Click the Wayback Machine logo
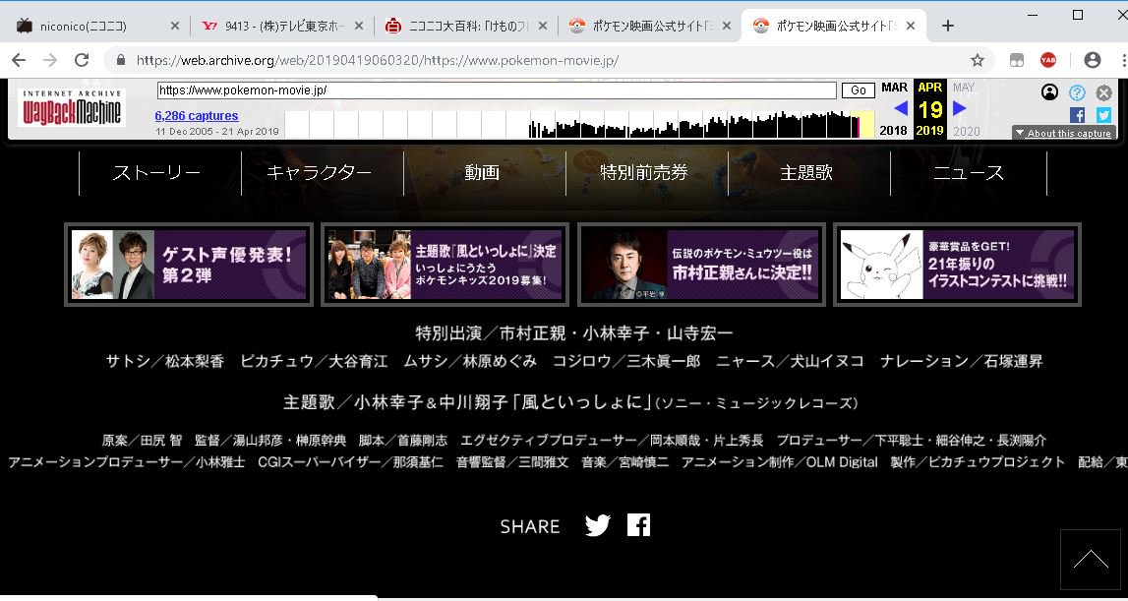 click(x=71, y=108)
